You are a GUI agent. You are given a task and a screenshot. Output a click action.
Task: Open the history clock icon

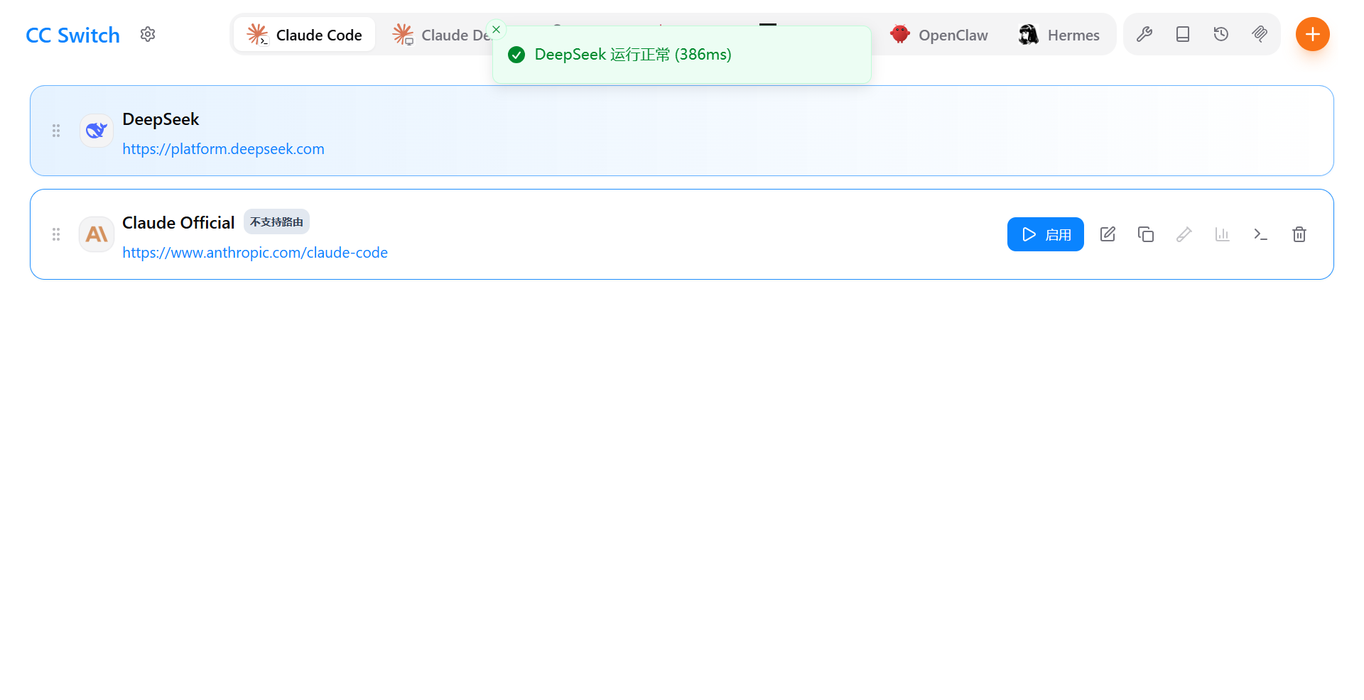(x=1221, y=34)
